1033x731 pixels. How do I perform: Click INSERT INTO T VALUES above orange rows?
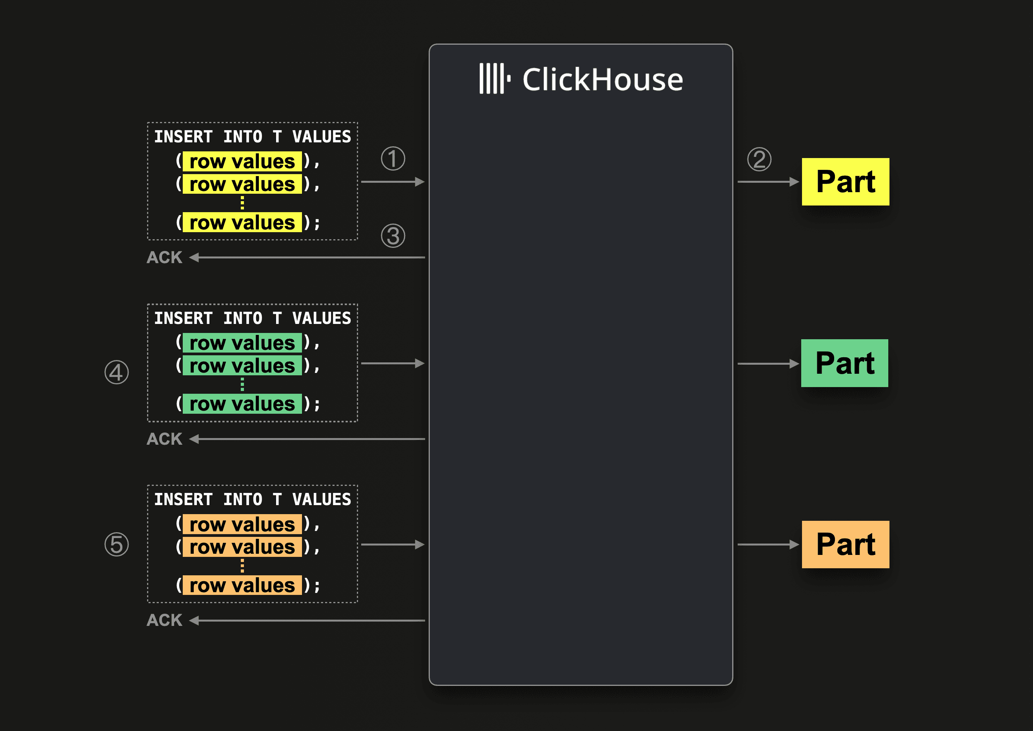253,499
